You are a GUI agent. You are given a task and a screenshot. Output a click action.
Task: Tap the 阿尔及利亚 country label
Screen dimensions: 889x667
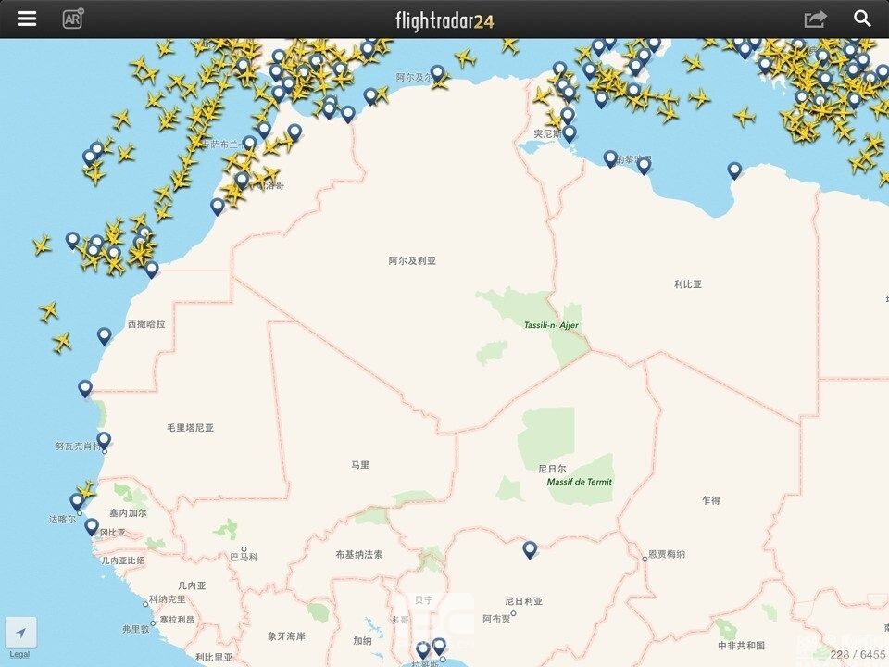coord(412,261)
